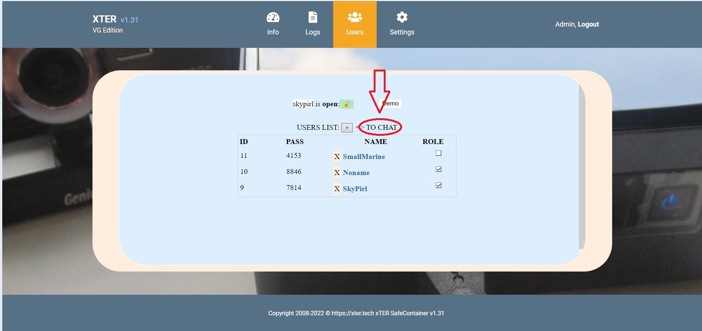Click the Logs document icon
The image size is (702, 331).
[313, 18]
